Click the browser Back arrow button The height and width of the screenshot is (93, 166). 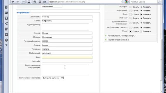[x=13, y=2]
